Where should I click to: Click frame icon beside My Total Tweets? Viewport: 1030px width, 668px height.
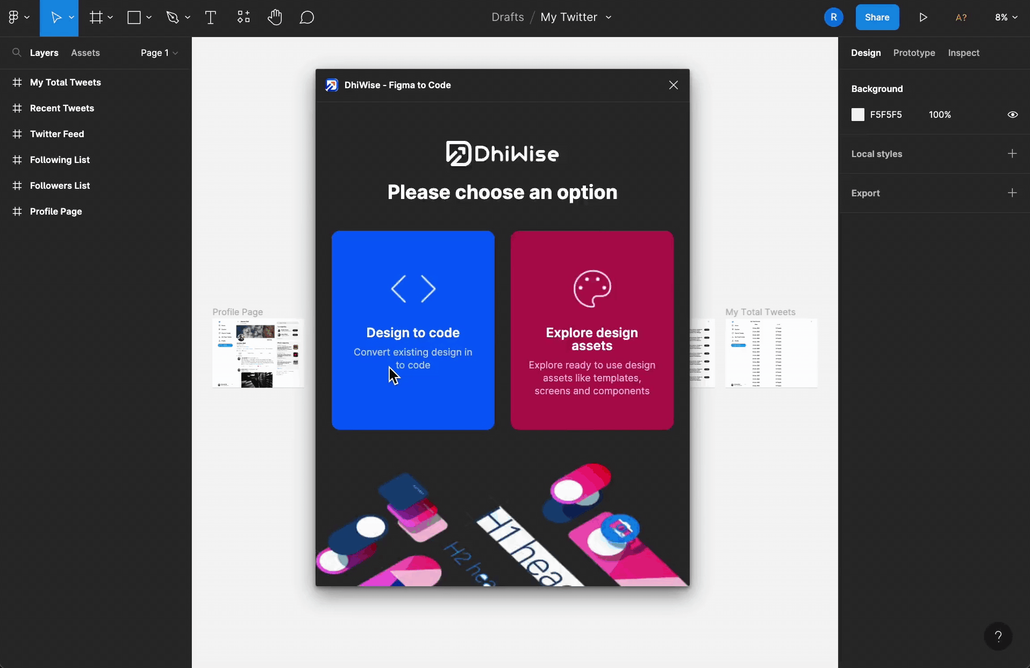(x=17, y=82)
